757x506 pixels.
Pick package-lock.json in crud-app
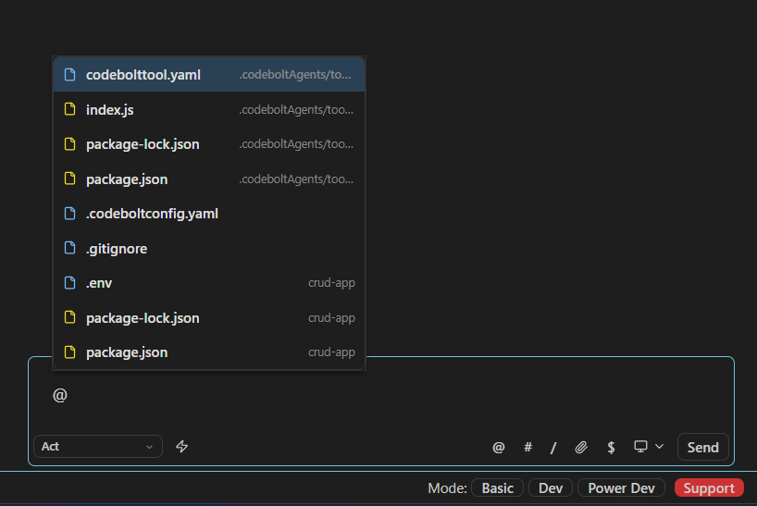point(209,318)
